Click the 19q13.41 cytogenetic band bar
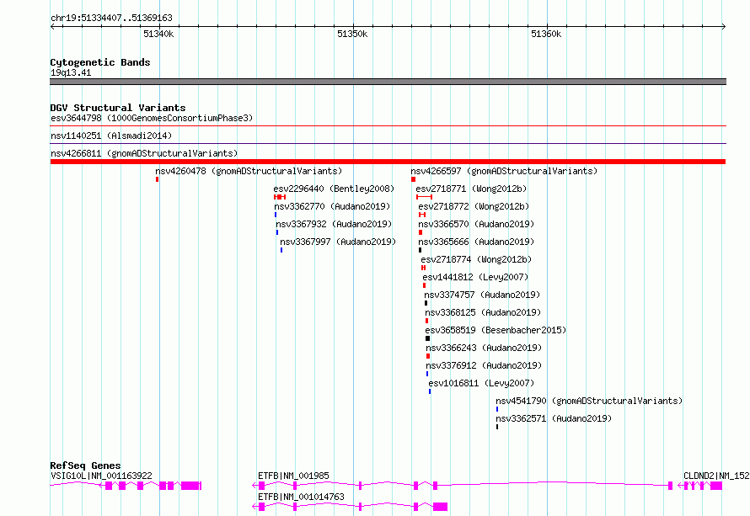Screen dimensions: 750x516 [388, 82]
